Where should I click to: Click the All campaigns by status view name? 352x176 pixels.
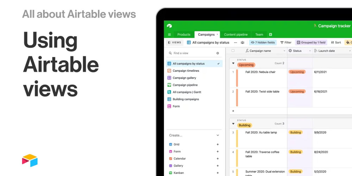point(211,43)
